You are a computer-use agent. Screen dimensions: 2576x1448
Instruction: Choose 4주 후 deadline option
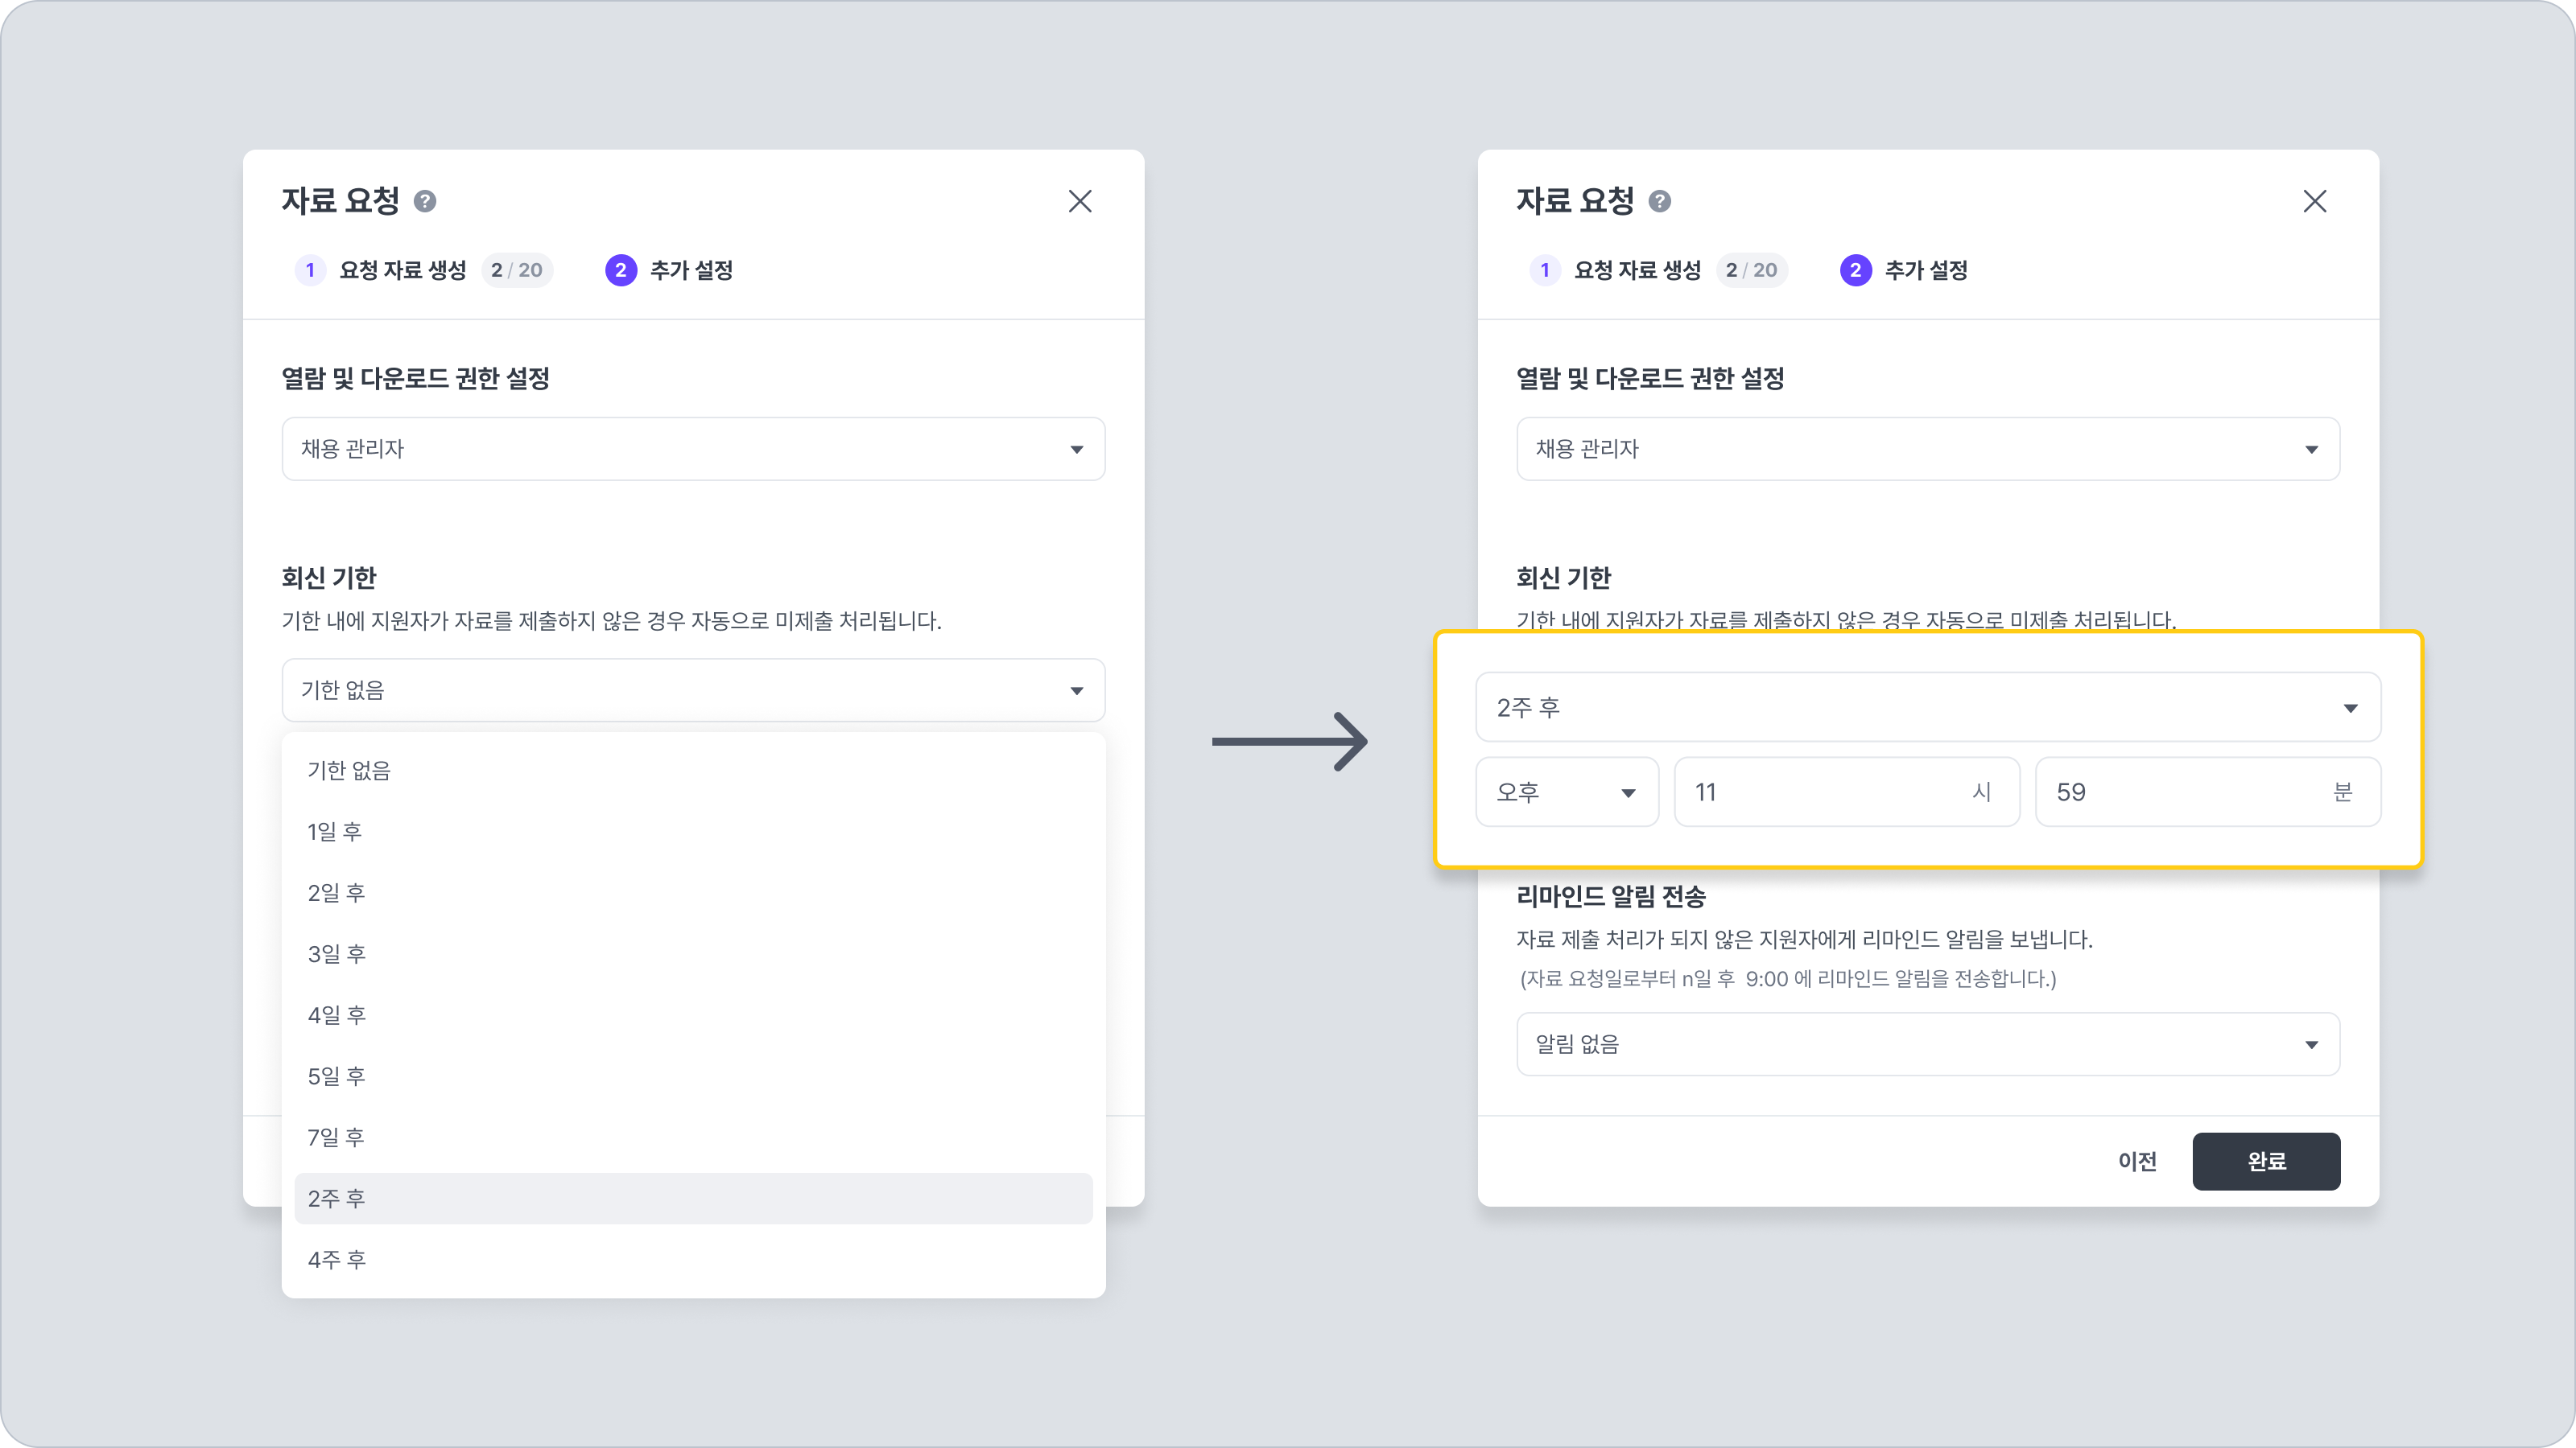337,1260
